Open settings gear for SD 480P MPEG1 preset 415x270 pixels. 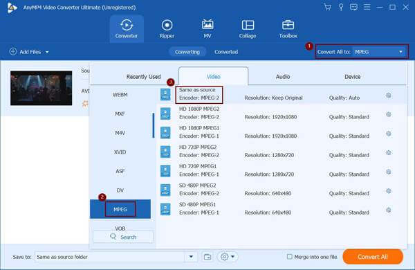click(x=388, y=210)
